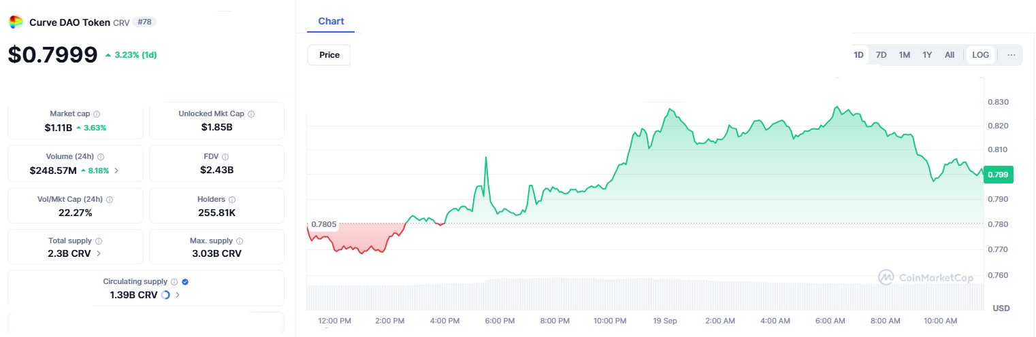Image resolution: width=1036 pixels, height=337 pixels.
Task: Click the circulating supply progress ring
Action: [x=165, y=295]
